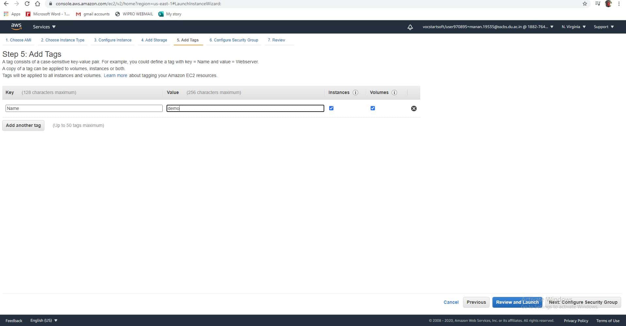
Task: Expand the Services dropdown
Action: (44, 27)
